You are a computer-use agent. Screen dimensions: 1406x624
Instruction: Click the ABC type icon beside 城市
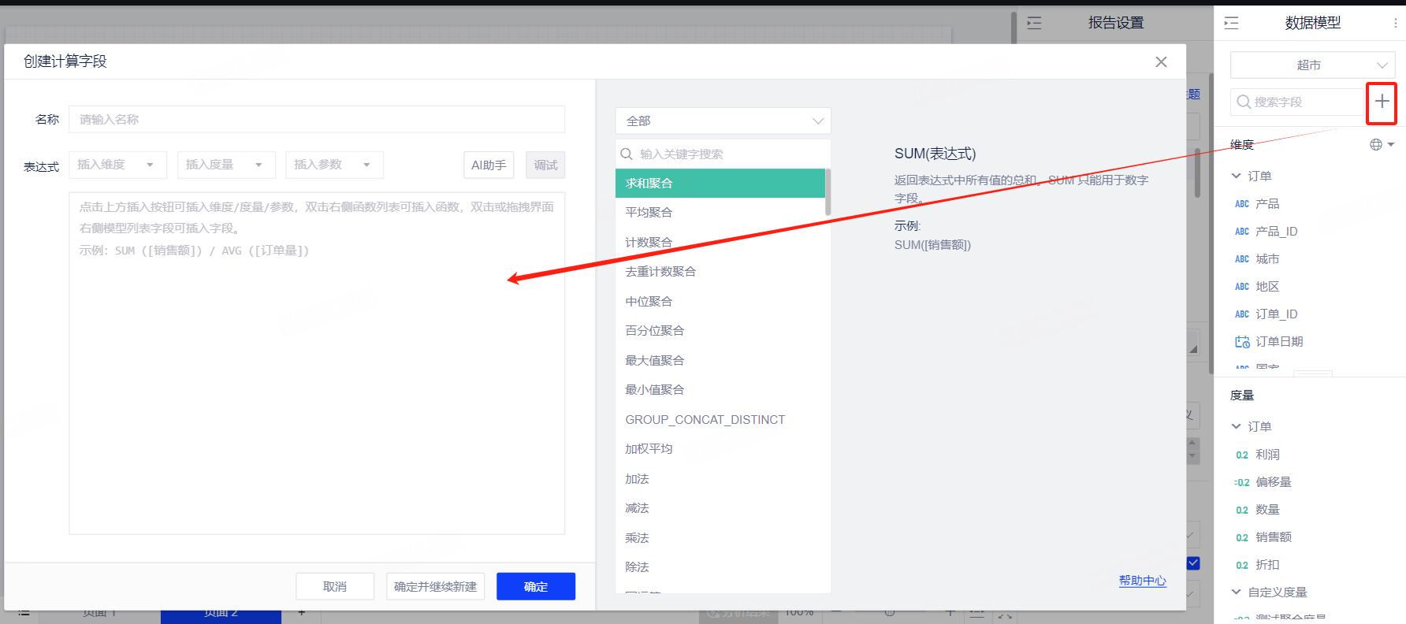tap(1242, 259)
